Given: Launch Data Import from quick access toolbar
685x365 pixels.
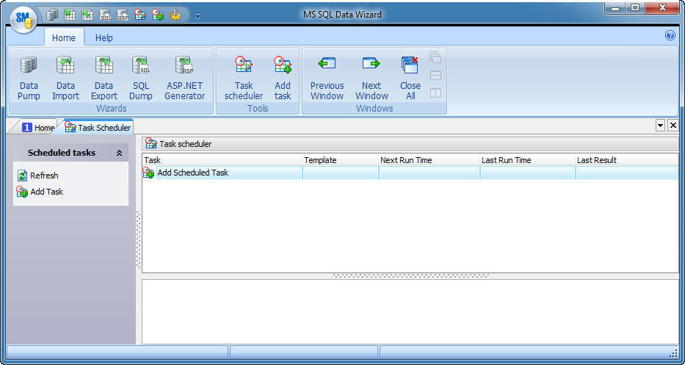Looking at the screenshot, I should 70,15.
